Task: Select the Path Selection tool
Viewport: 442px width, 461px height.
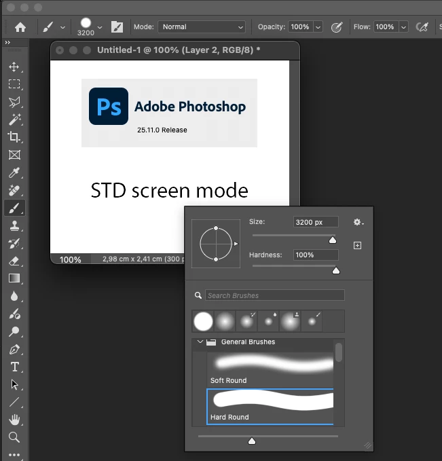Action: (x=14, y=384)
